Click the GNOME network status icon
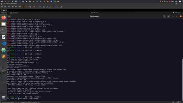The width and height of the screenshot is (183, 103). coord(173,13)
